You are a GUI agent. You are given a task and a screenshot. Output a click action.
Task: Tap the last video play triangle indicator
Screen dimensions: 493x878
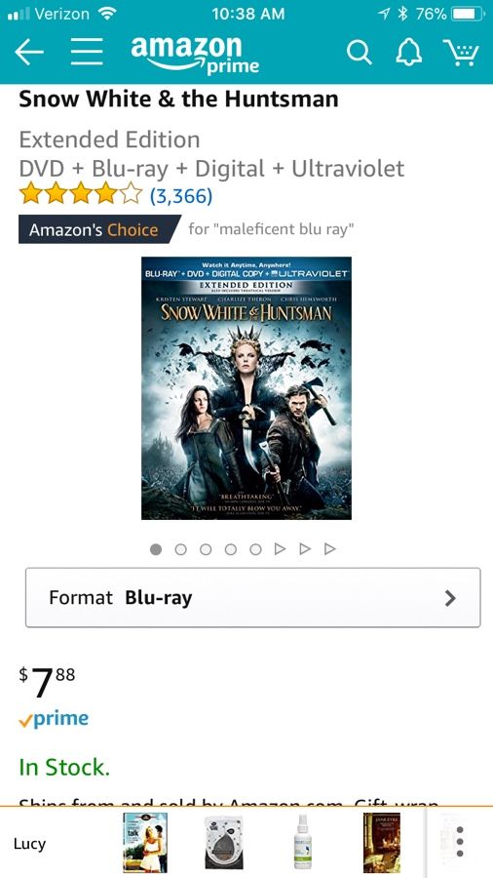tap(329, 549)
